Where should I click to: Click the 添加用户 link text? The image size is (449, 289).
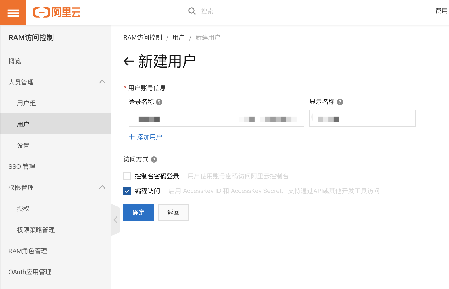[149, 137]
